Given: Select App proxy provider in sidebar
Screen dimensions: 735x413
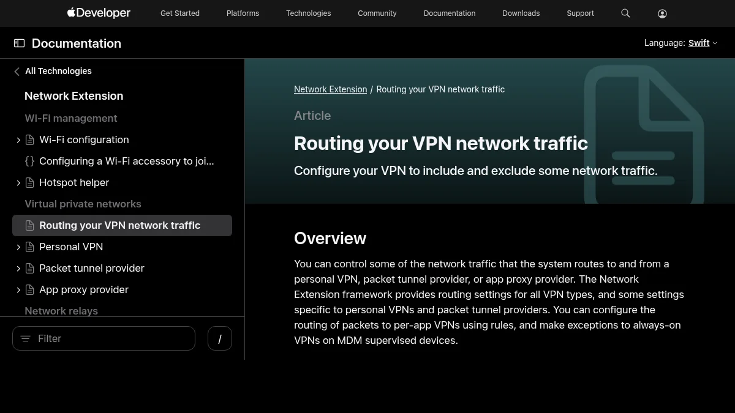Looking at the screenshot, I should point(84,290).
